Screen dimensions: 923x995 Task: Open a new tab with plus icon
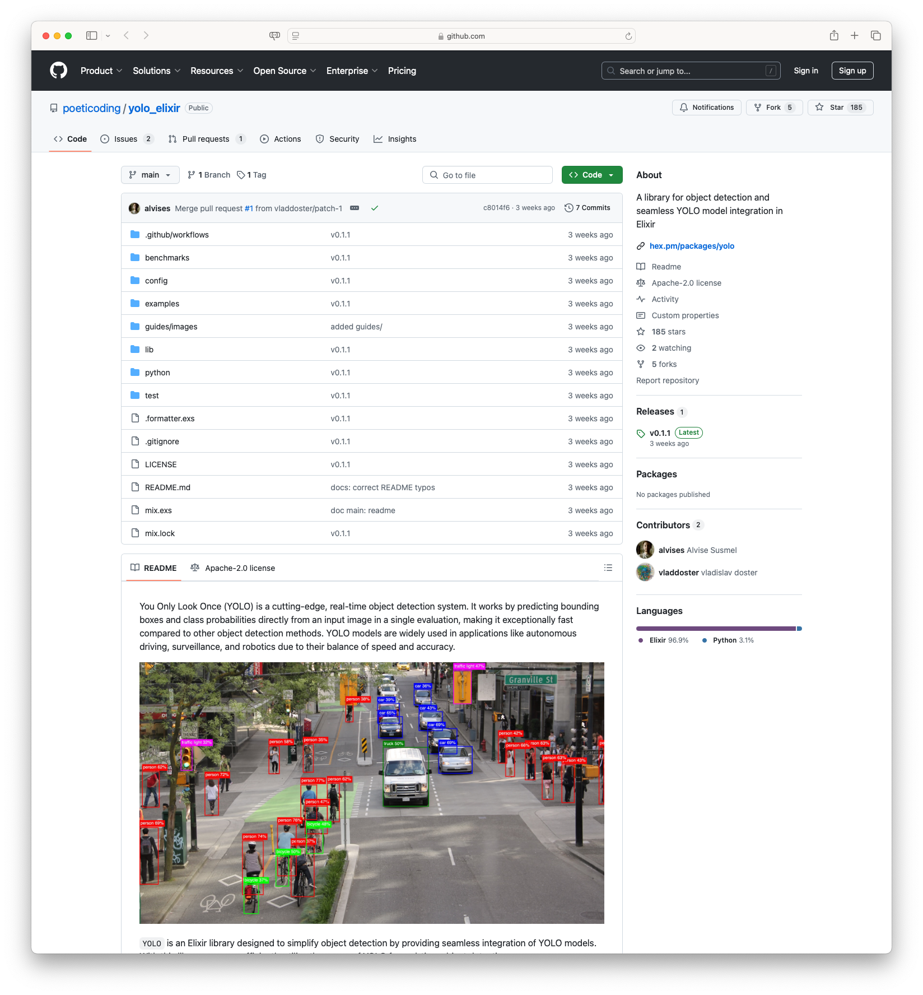point(855,35)
